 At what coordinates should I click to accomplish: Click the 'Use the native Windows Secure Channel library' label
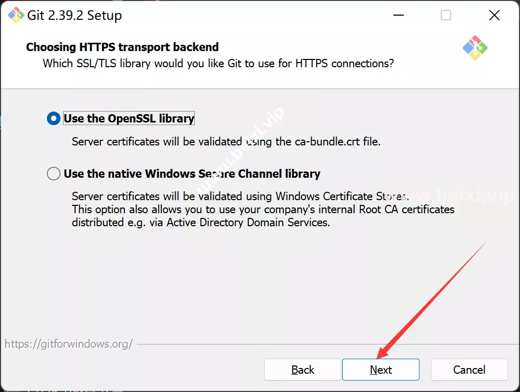tap(192, 174)
